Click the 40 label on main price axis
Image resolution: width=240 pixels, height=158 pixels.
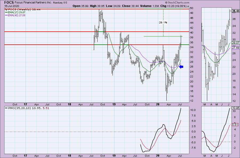point(192,32)
